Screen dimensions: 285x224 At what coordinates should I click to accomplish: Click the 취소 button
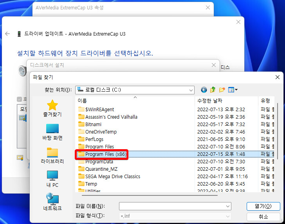[x=263, y=216]
